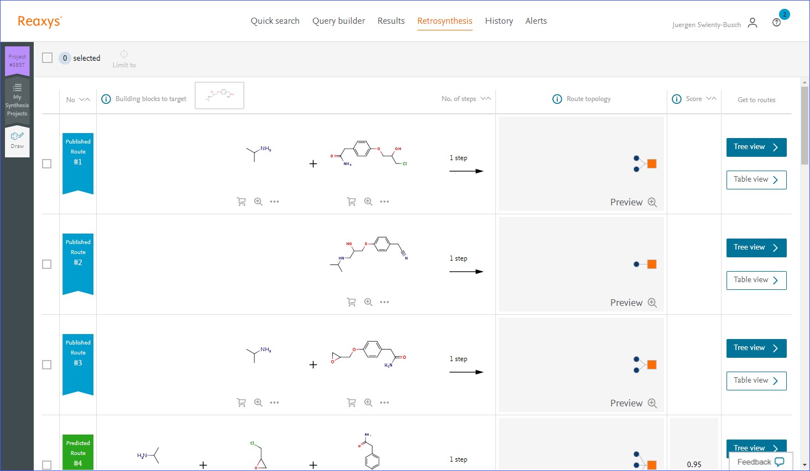The image size is (810, 471).
Task: Open Tree view for Route #1
Action: [x=756, y=147]
